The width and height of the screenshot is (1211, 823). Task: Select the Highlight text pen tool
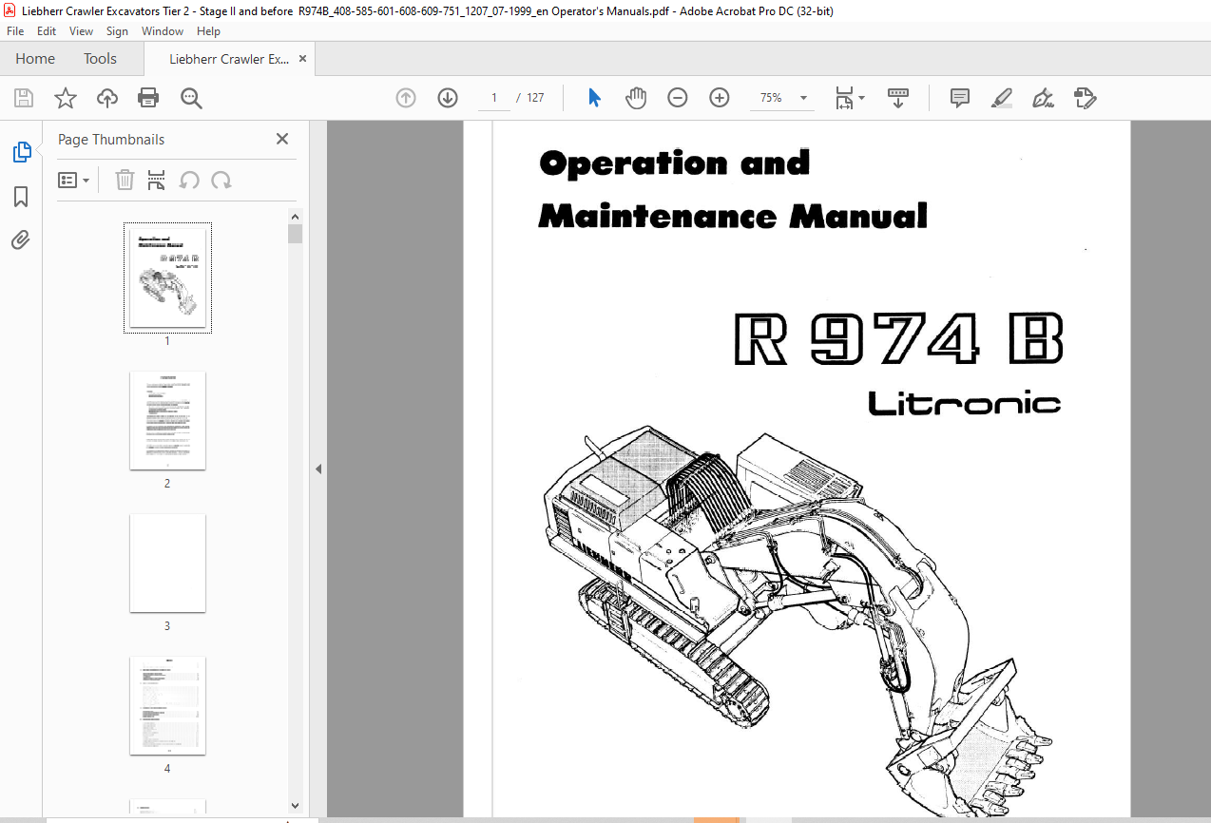pos(1001,98)
